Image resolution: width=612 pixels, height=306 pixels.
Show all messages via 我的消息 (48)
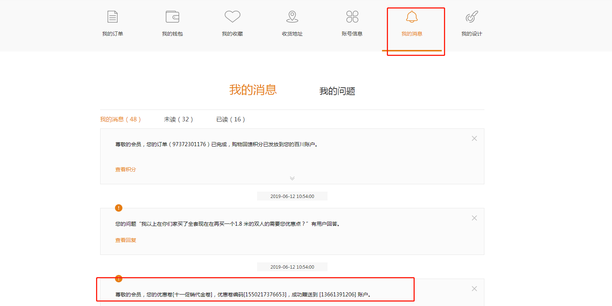(120, 119)
